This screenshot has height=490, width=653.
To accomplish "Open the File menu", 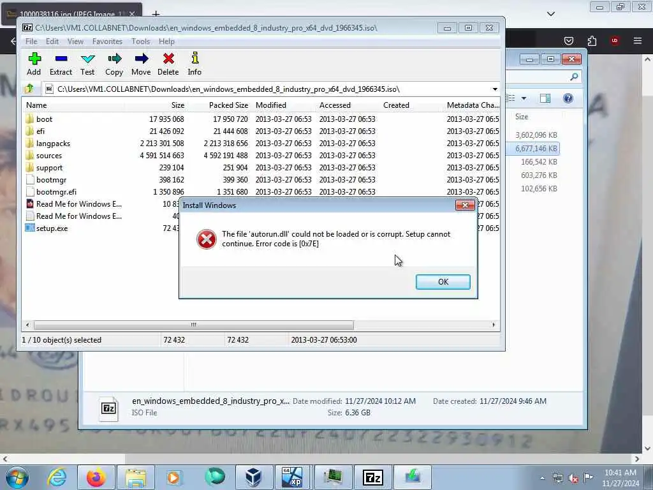I will click(x=31, y=41).
